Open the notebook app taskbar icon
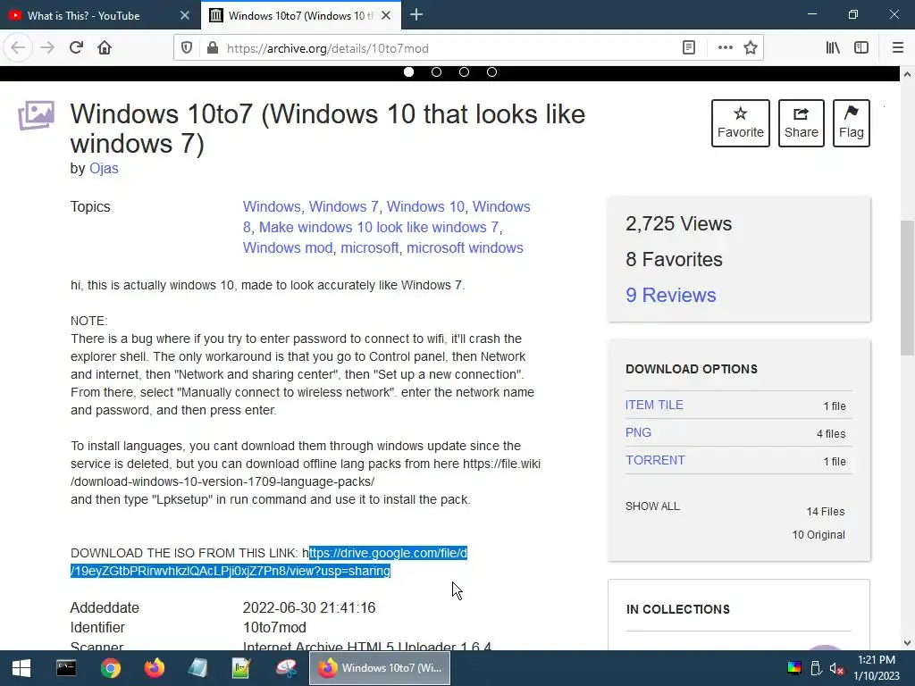 point(197,668)
